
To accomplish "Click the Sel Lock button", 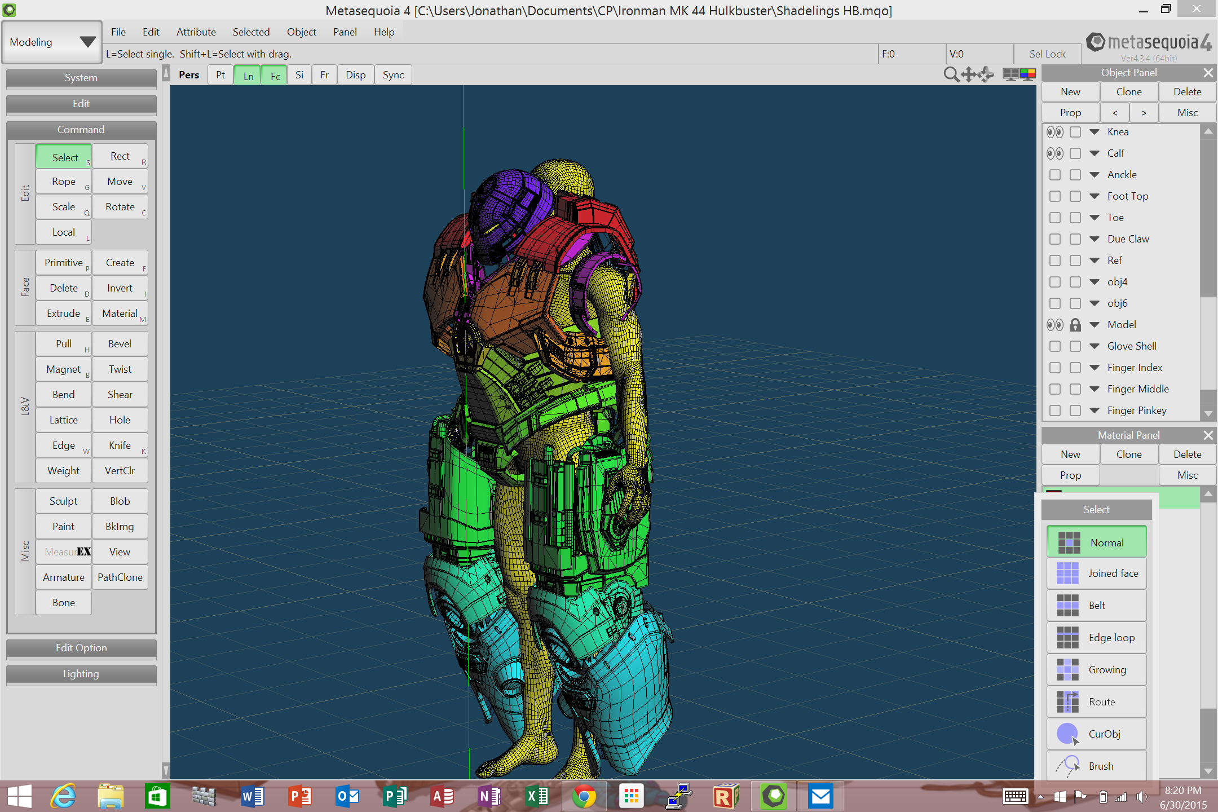I will 1048,54.
